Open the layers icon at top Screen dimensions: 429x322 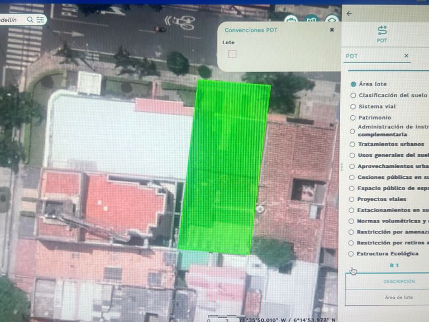[x=332, y=20]
